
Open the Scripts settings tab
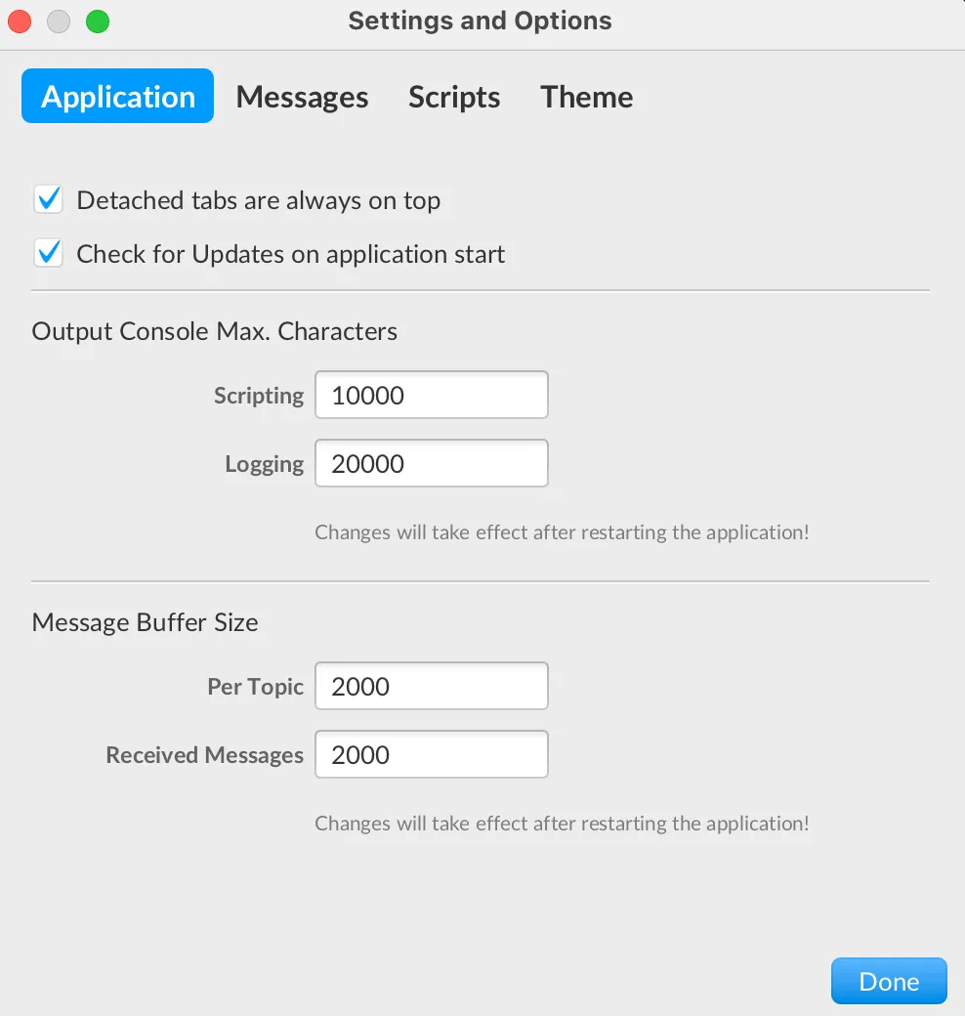tap(454, 97)
